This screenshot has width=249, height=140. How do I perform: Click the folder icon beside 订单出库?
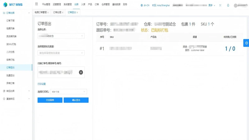4,13
